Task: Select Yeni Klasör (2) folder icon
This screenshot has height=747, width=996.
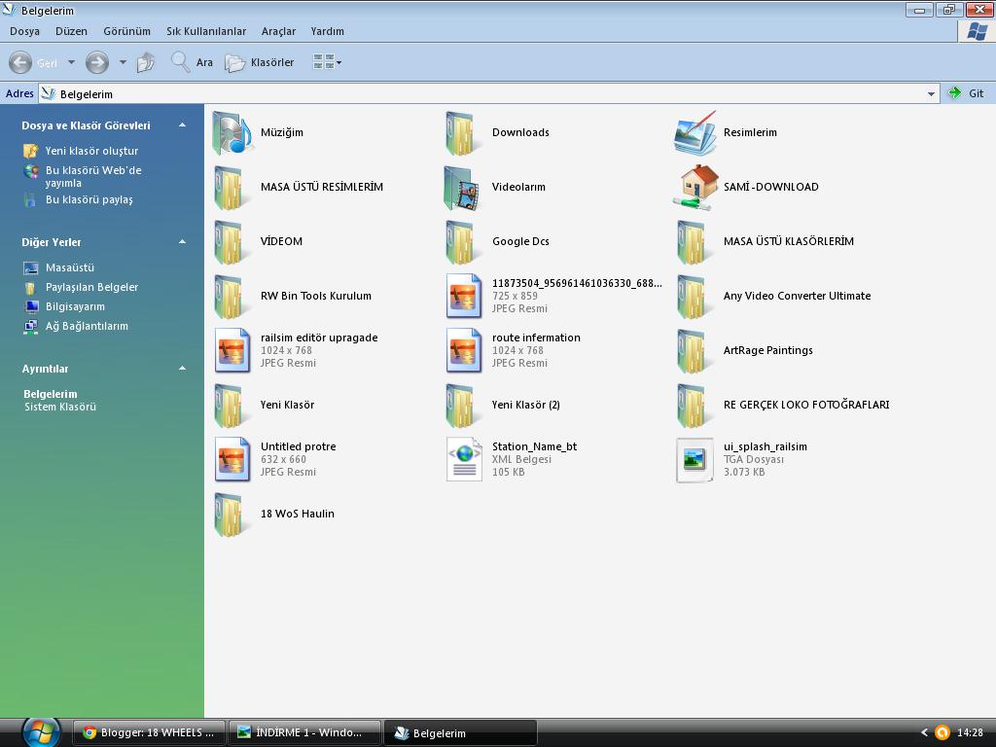Action: pyautogui.click(x=462, y=407)
